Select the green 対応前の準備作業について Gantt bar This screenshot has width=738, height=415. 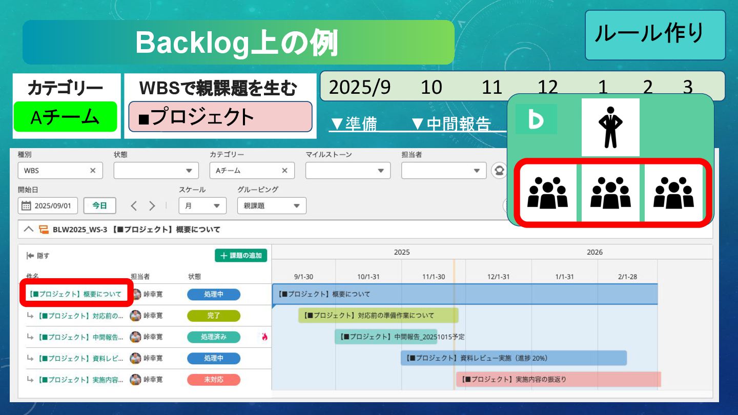click(x=378, y=316)
